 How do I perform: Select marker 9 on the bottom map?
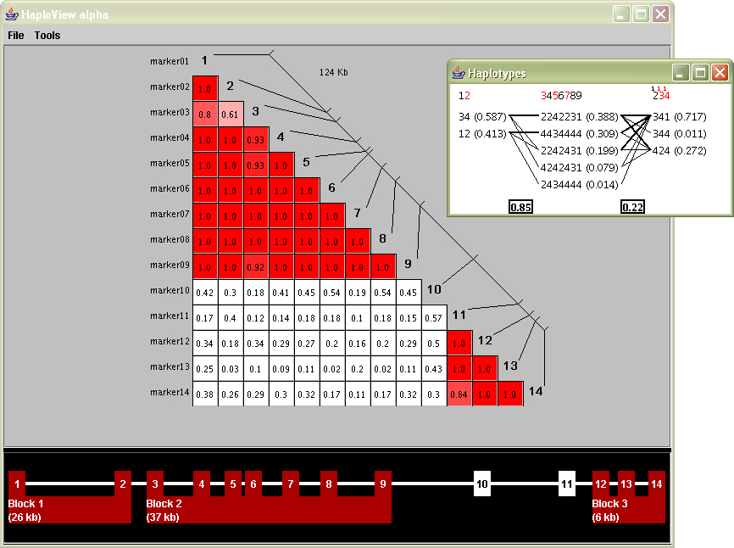click(383, 484)
